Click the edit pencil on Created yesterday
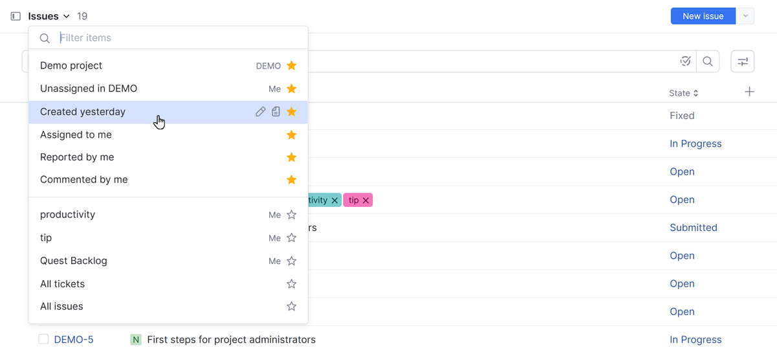The width and height of the screenshot is (777, 350). [260, 112]
